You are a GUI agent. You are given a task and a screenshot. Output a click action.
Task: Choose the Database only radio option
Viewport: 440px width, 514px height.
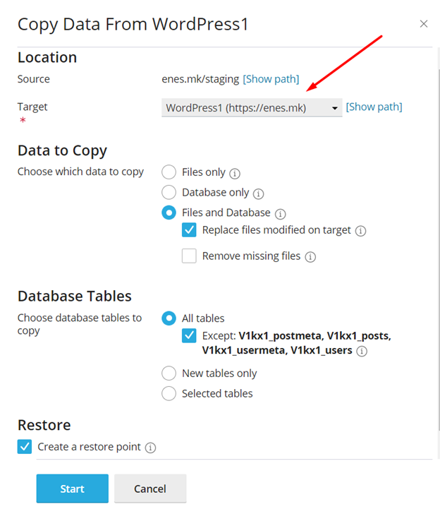(x=169, y=192)
